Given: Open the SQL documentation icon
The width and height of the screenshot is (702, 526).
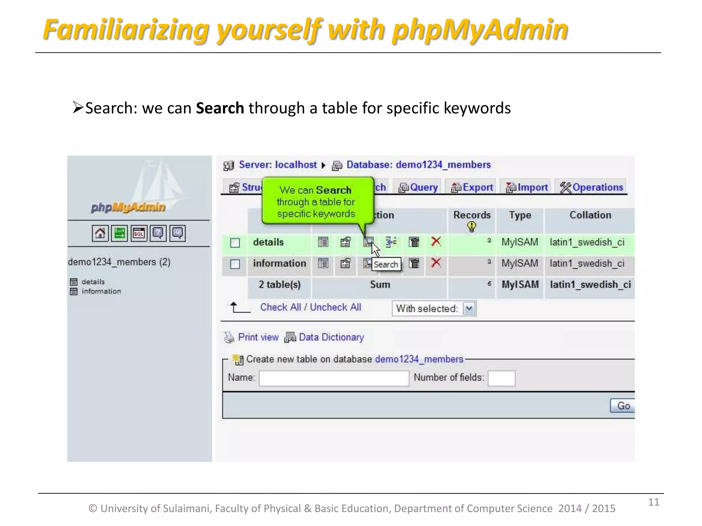Looking at the screenshot, I should pos(178,233).
